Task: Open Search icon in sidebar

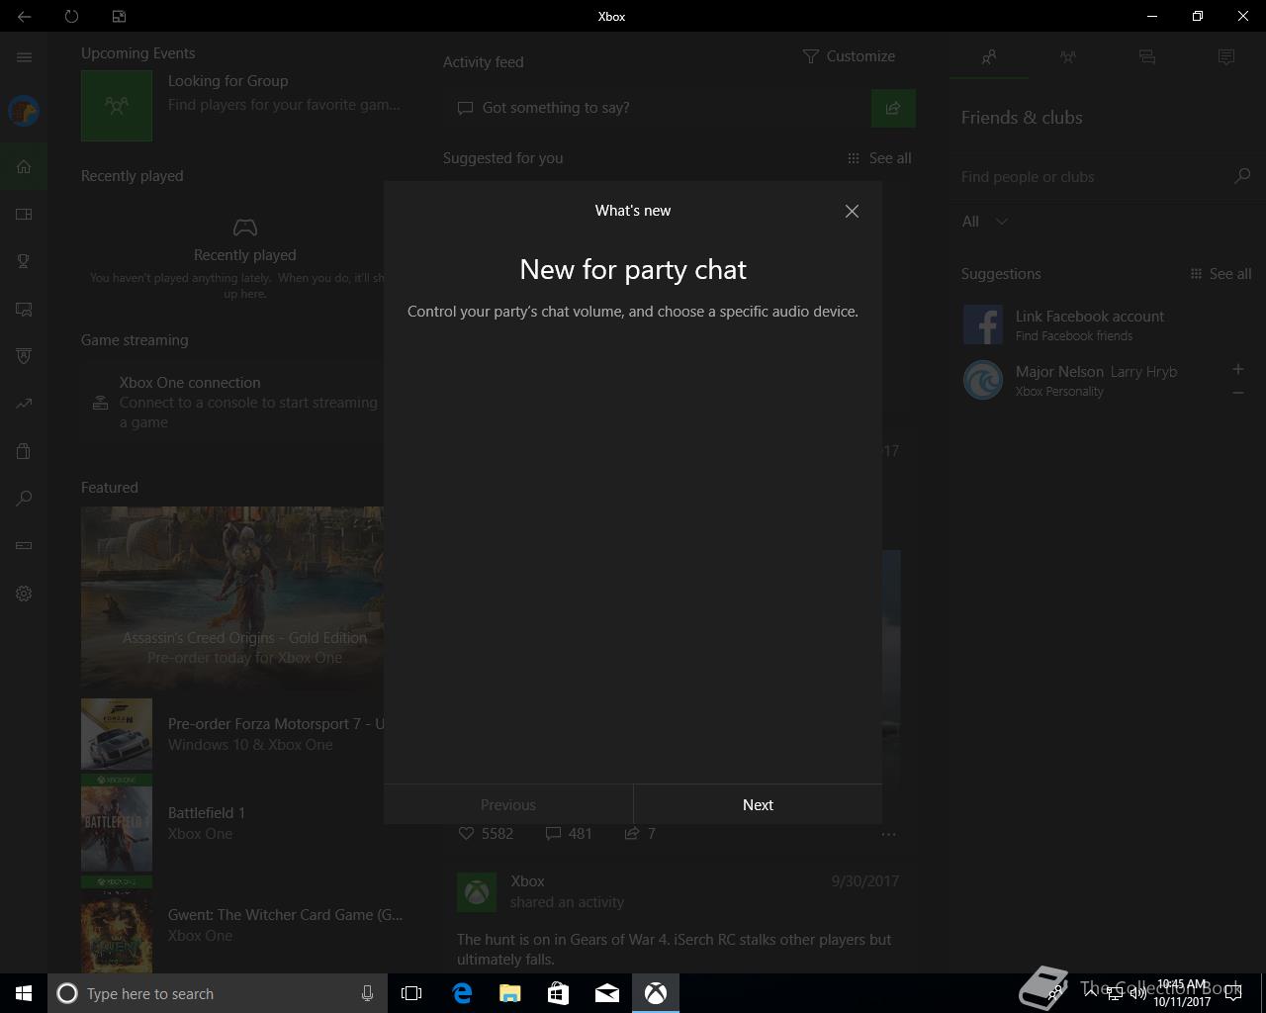Action: 24,499
